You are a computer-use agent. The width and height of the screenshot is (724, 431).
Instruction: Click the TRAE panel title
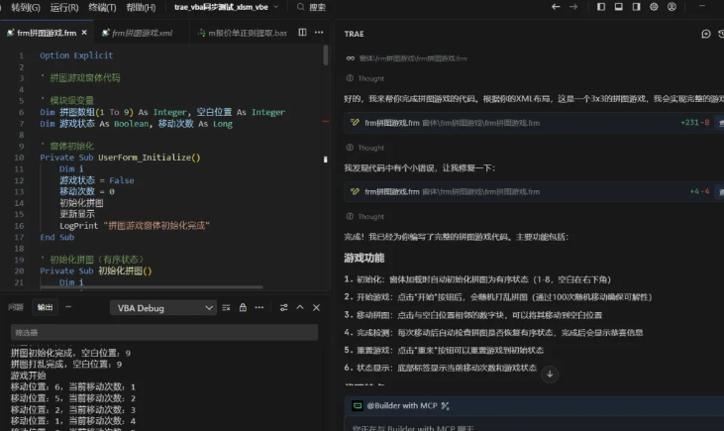pyautogui.click(x=355, y=34)
